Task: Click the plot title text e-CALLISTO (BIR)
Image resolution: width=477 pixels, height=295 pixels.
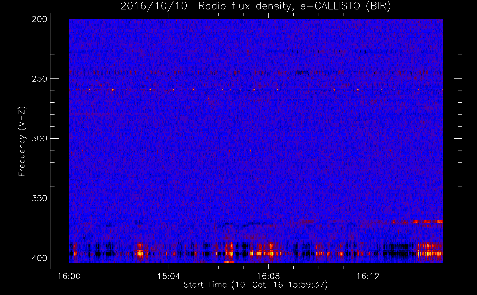Action: click(x=345, y=6)
